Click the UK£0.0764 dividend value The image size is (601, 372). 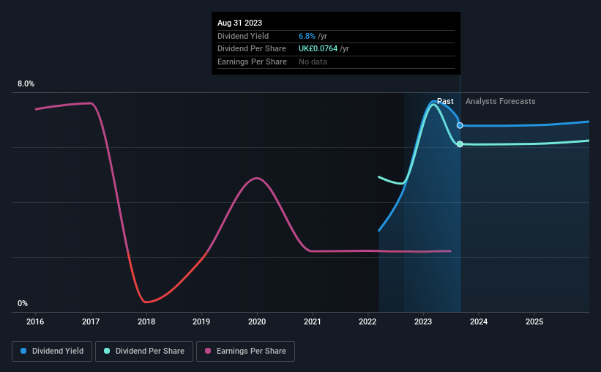(318, 49)
